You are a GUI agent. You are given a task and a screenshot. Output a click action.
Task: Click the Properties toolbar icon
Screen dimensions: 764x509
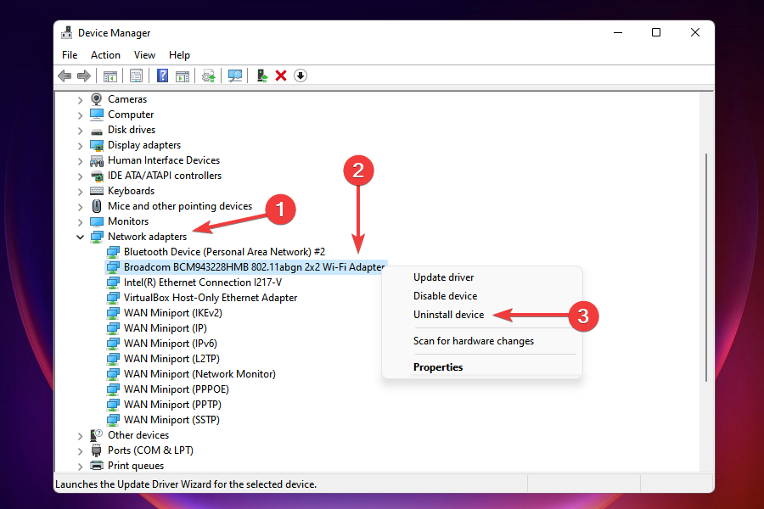tap(136, 76)
